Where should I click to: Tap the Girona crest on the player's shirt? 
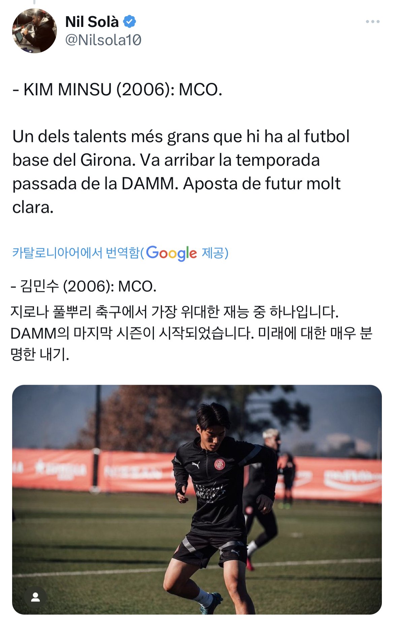220,465
